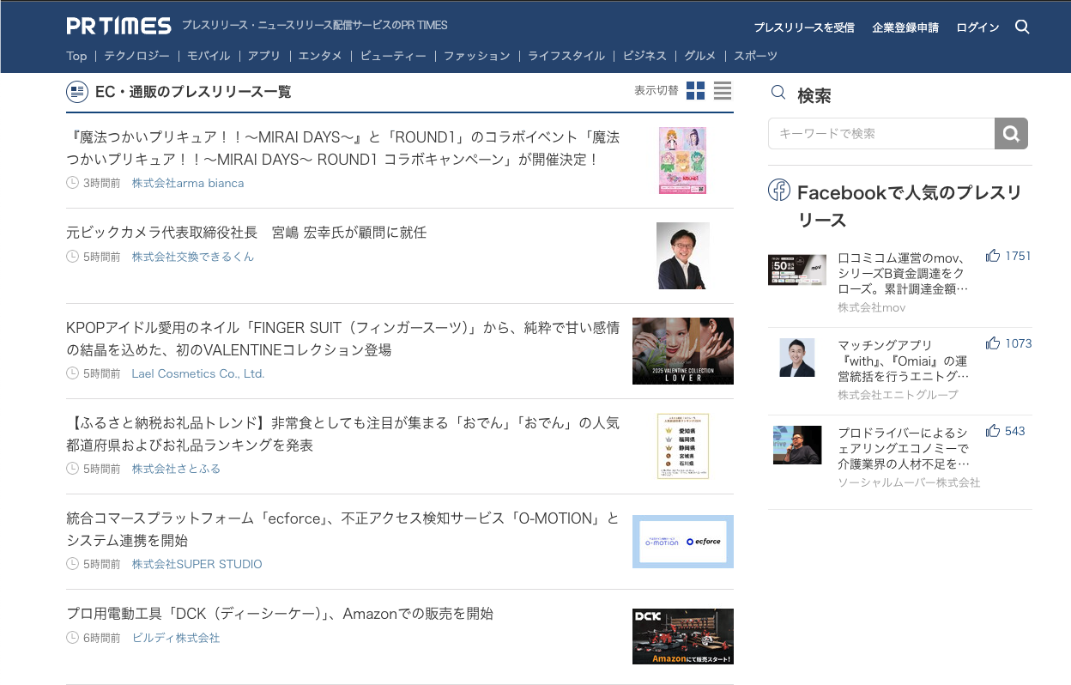Click company link 株式会社交換できるくん
Screen dimensions: 1071x685
tap(193, 257)
